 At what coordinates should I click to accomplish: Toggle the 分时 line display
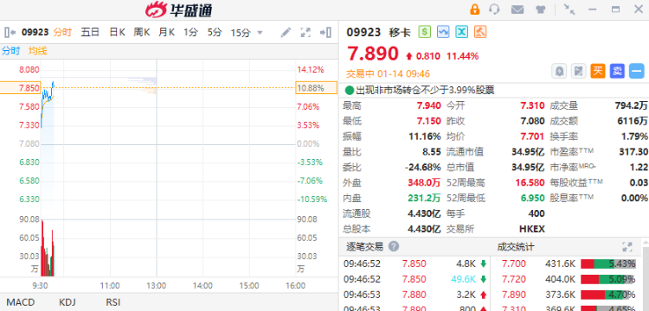click(10, 51)
